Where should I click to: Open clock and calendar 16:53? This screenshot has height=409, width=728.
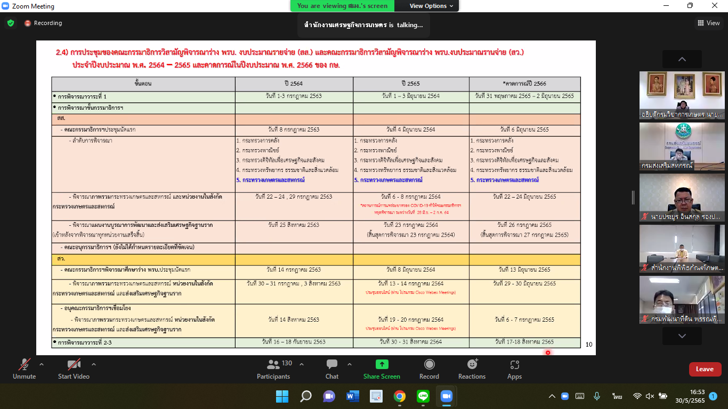690,396
